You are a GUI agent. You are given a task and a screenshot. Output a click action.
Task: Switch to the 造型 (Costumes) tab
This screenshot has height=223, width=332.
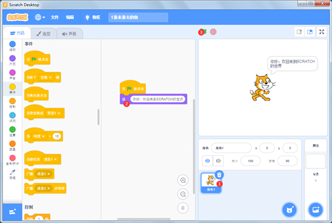(44, 34)
